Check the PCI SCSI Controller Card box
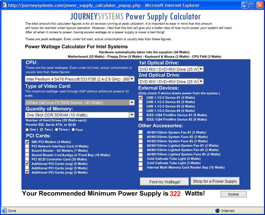Viewport: 265px width, 215px height. click(27, 159)
